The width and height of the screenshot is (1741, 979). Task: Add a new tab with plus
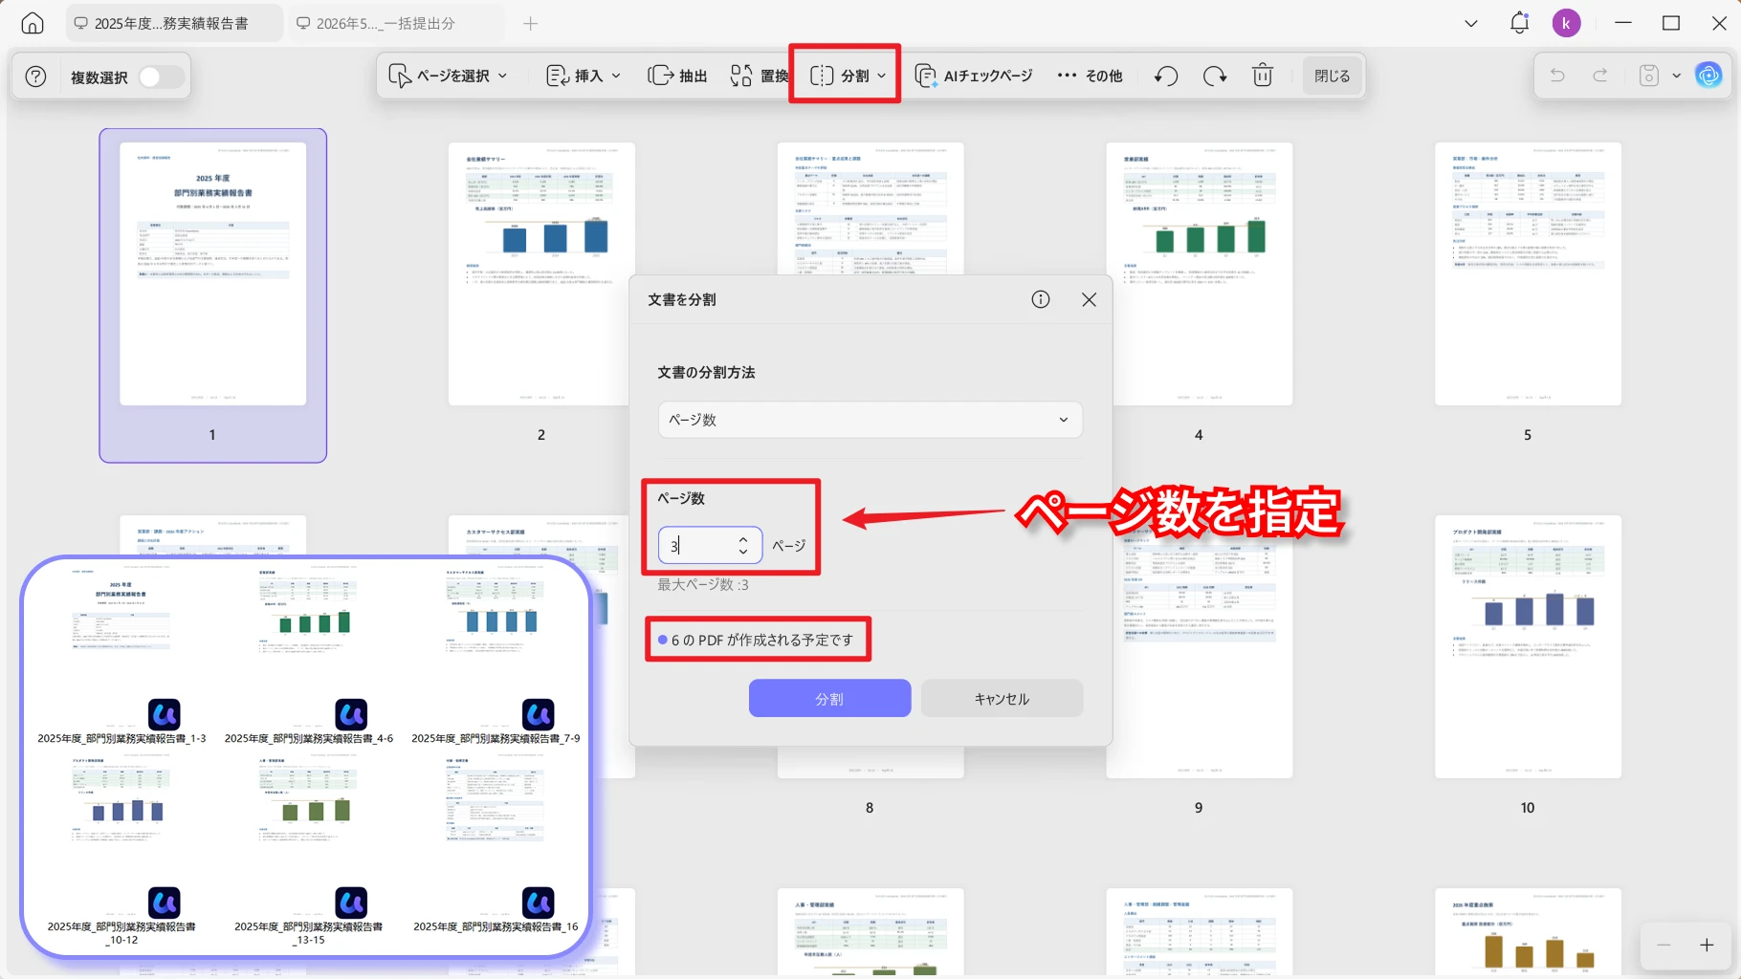pyautogui.click(x=531, y=23)
